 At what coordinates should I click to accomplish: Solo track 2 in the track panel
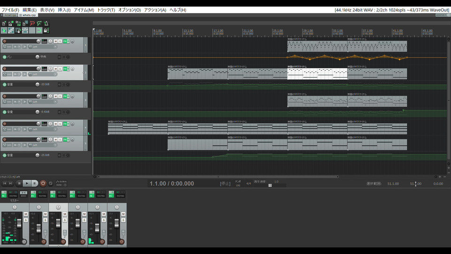[x=60, y=69]
